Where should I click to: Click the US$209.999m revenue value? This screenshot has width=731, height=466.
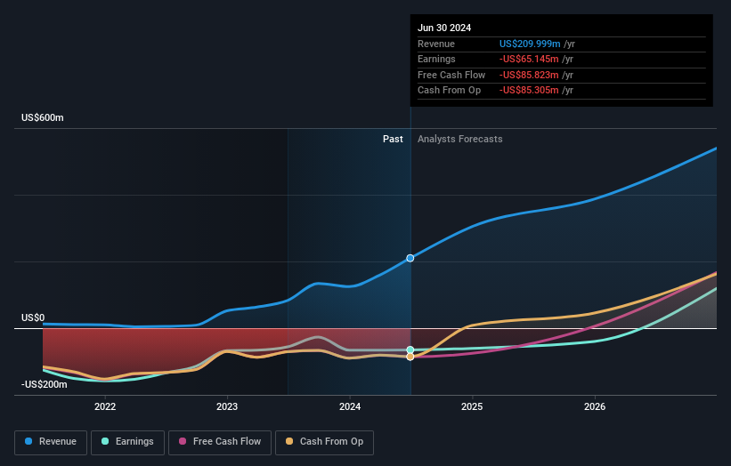coord(530,44)
